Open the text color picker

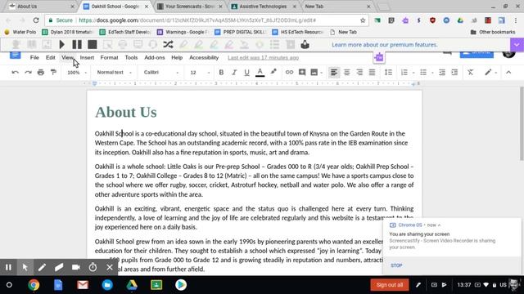[x=260, y=73]
